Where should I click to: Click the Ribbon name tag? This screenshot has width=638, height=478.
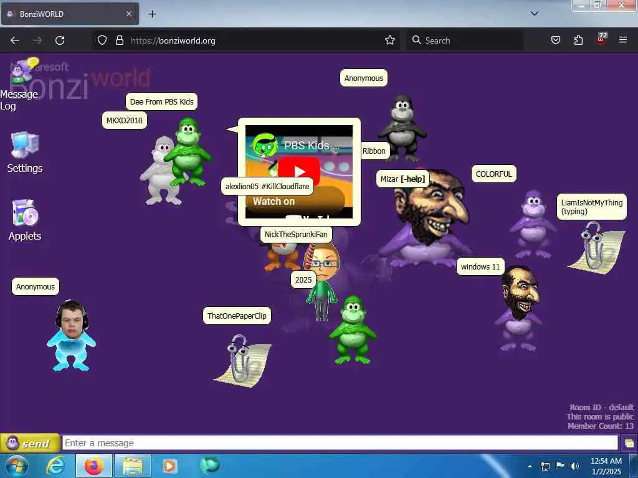374,151
